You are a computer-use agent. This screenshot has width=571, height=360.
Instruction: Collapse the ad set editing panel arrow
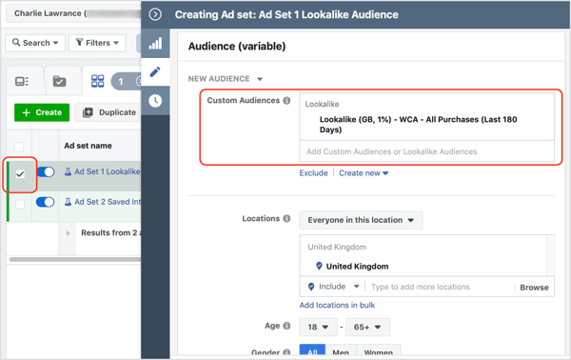point(155,14)
